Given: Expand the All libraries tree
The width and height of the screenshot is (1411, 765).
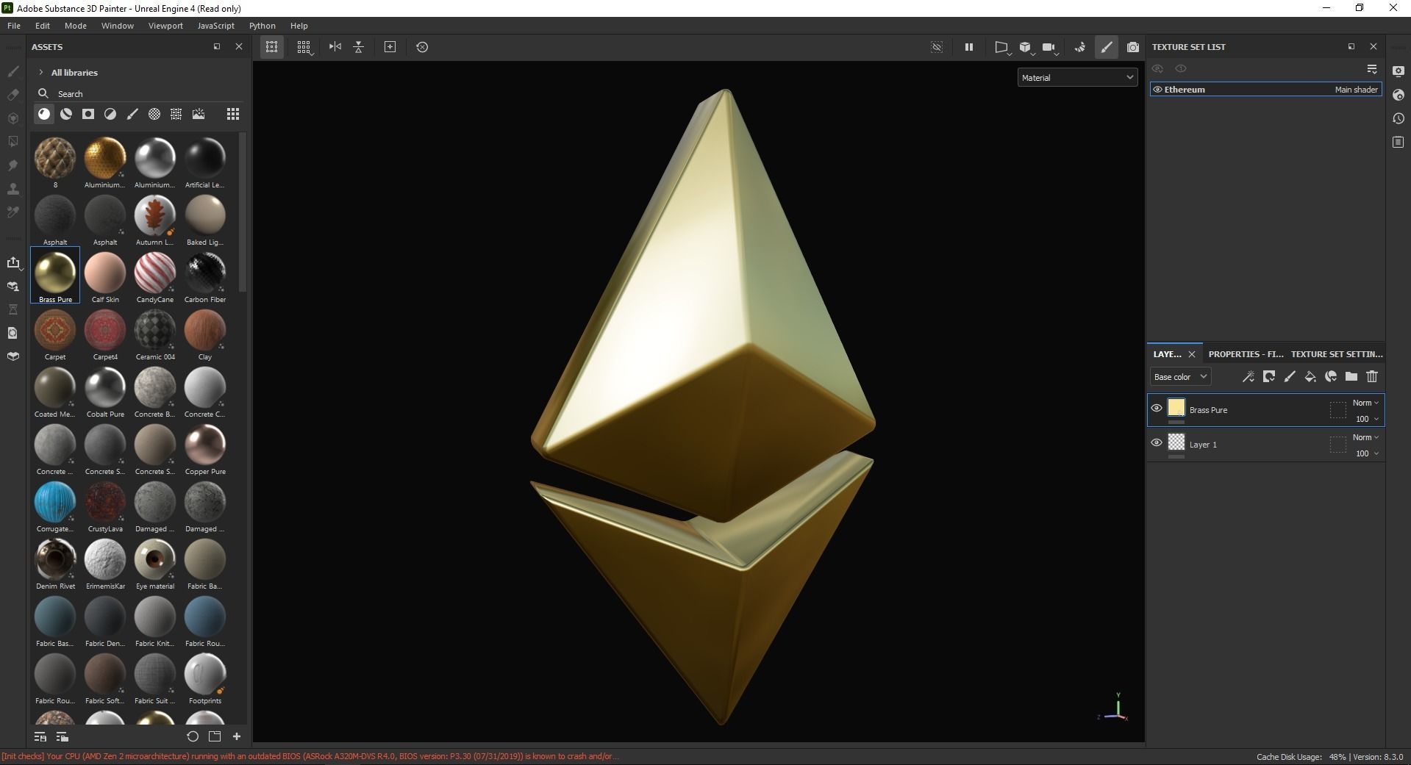Looking at the screenshot, I should (x=41, y=73).
